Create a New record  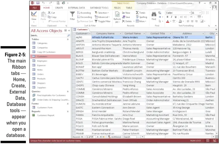coord(126,13)
